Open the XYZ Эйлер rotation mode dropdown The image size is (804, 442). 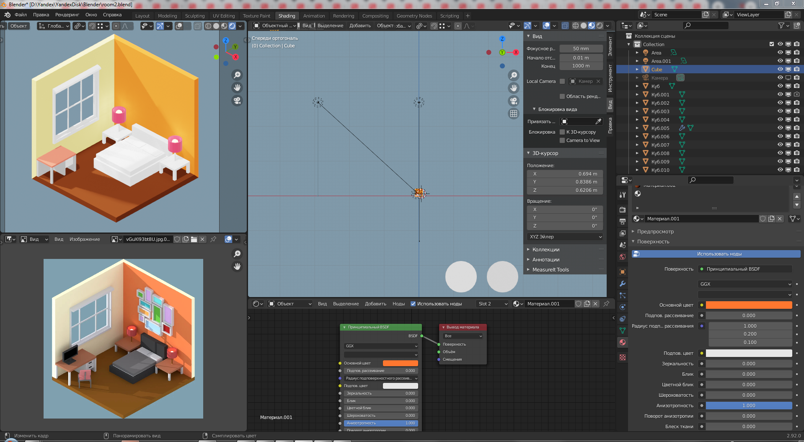565,237
